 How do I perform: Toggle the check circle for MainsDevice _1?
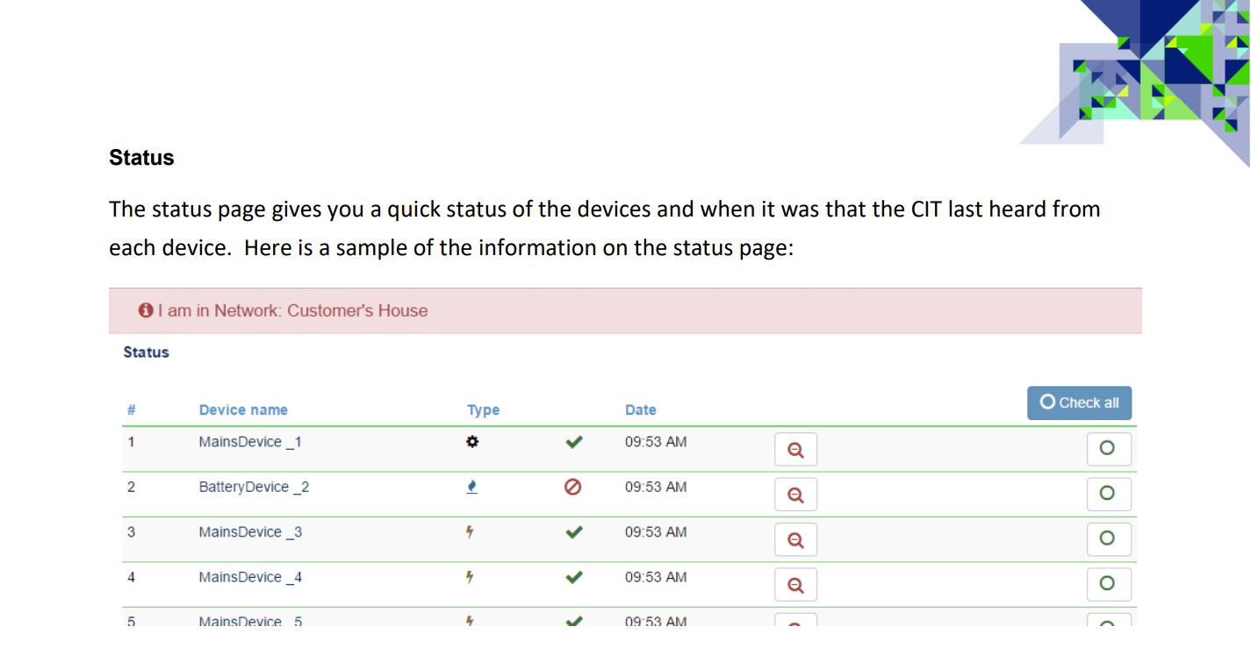pyautogui.click(x=1108, y=448)
